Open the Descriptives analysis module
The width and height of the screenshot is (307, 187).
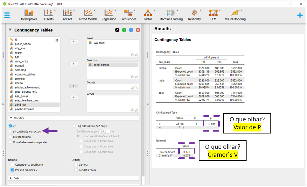[x=29, y=15]
